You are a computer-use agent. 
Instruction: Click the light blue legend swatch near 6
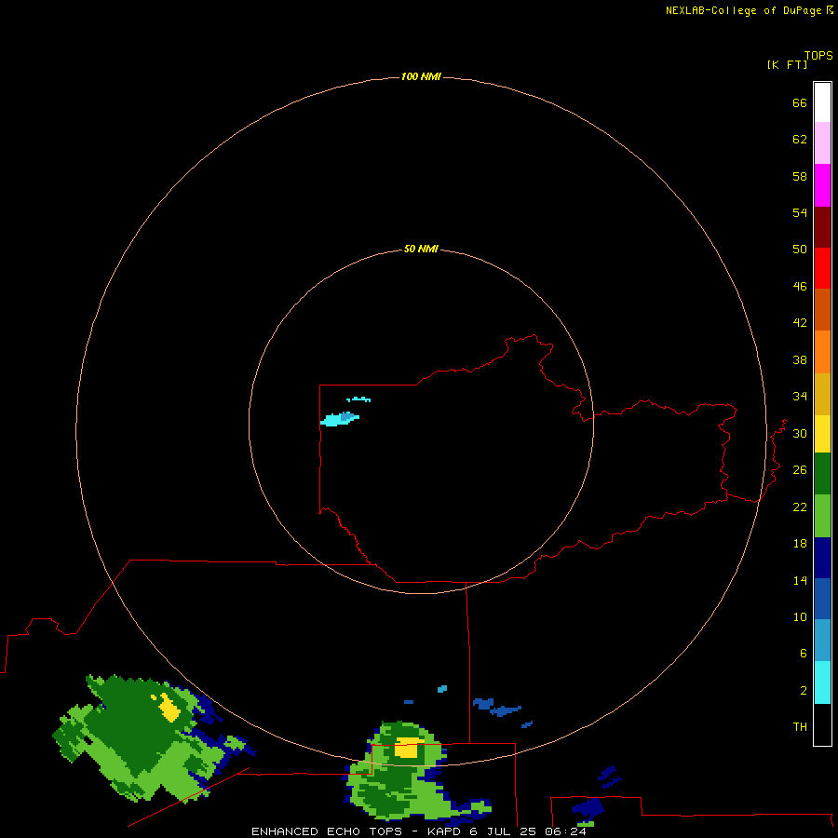[822, 641]
